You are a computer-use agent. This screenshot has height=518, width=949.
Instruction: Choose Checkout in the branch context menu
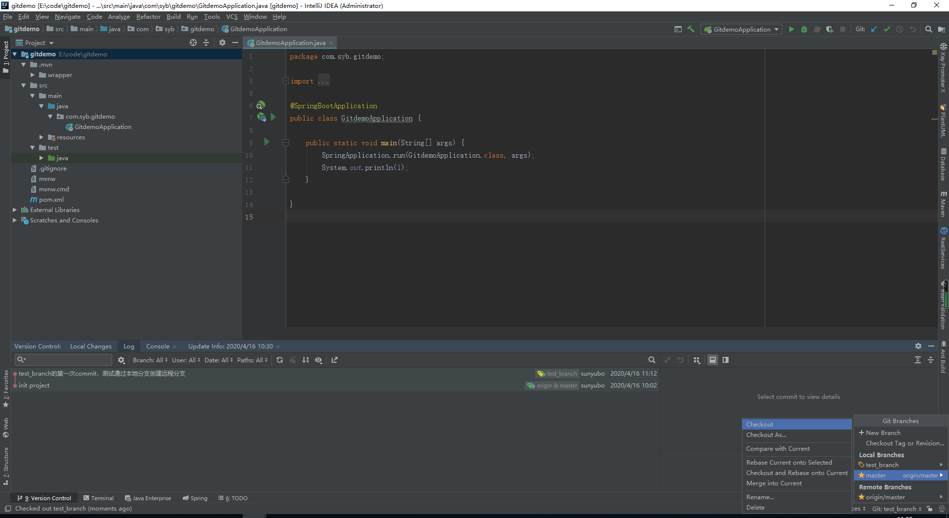coord(797,424)
